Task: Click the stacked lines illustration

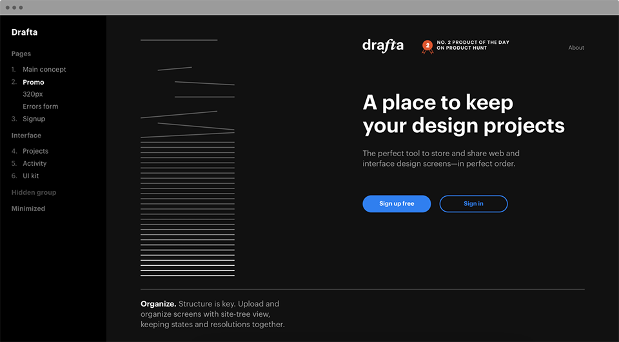Action: [x=188, y=158]
